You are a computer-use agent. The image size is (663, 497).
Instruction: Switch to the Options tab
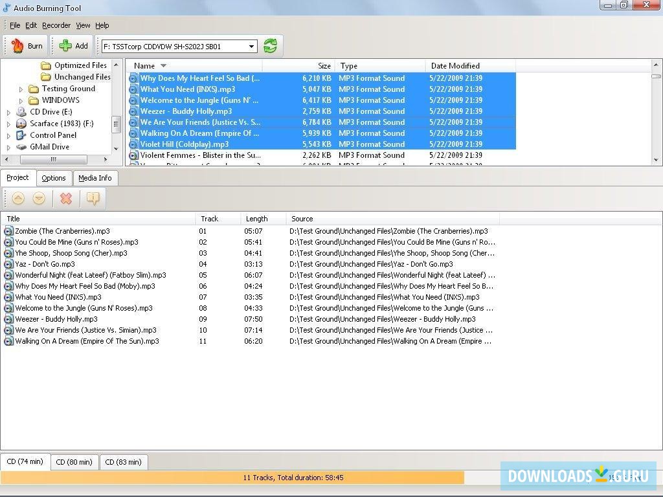[x=54, y=178]
